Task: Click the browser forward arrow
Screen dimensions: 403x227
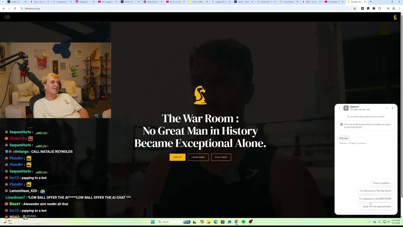Action: click(9, 9)
